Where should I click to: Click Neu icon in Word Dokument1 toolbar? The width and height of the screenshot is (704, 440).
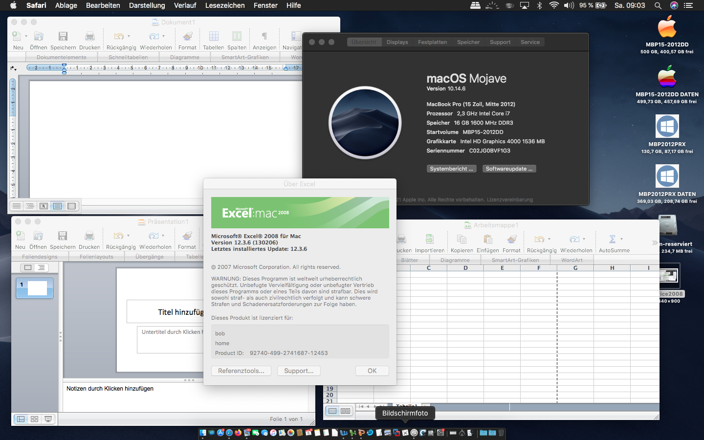[17, 36]
